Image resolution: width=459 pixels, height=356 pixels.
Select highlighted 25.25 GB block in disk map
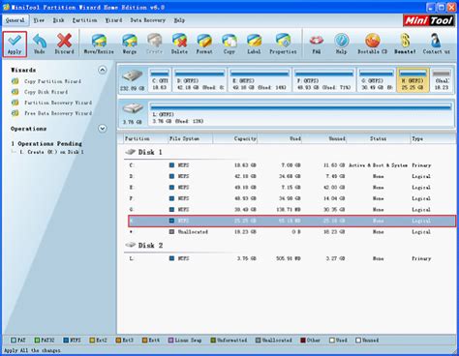(x=413, y=80)
